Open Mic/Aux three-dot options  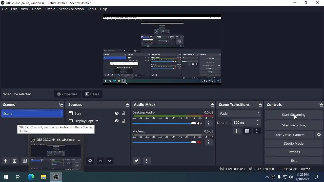pos(209,142)
